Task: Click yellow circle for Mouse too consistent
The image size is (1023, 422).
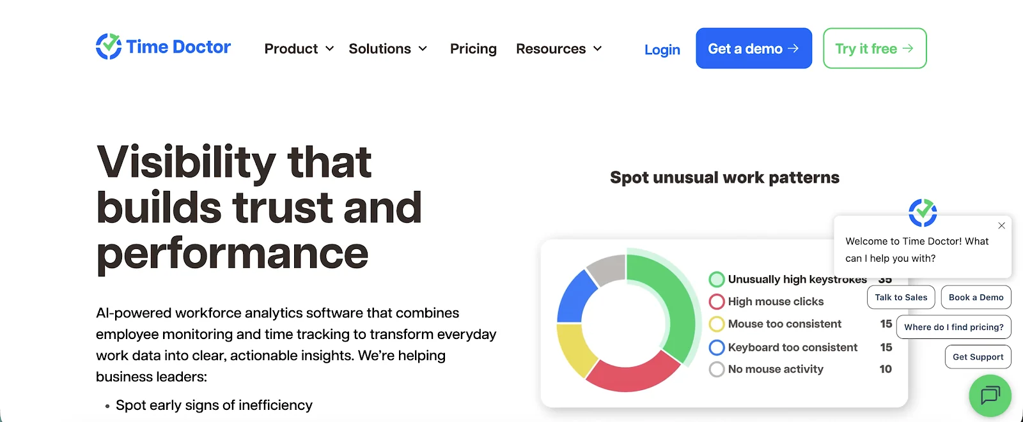Action: pos(717,324)
